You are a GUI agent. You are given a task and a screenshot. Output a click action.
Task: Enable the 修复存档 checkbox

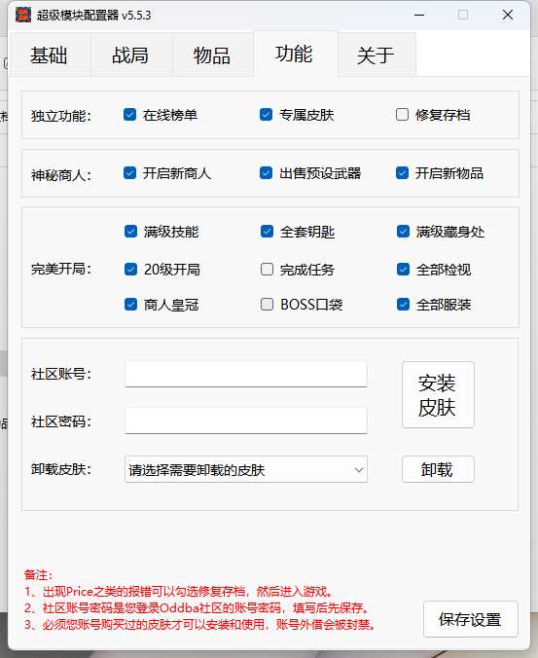coord(402,115)
